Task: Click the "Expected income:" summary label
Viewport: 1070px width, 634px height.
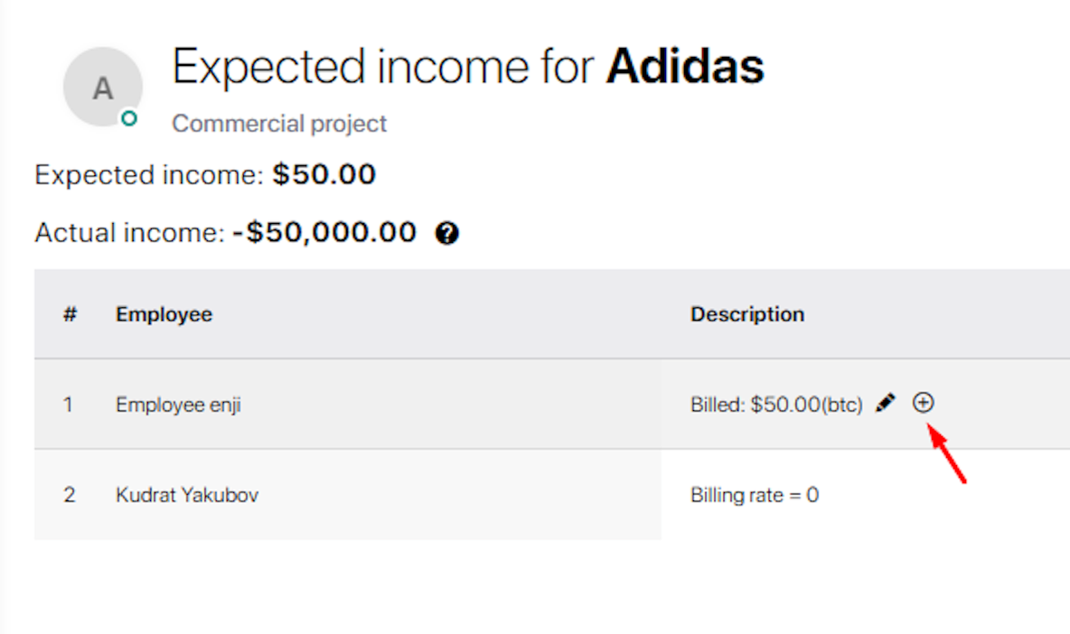Action: (x=149, y=175)
